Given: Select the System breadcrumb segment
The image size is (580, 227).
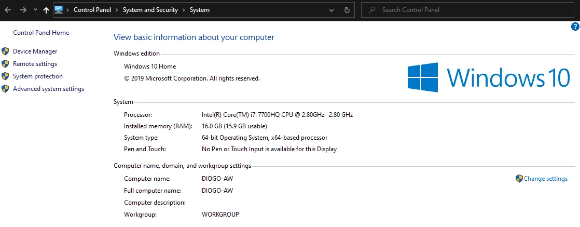Looking at the screenshot, I should [199, 10].
